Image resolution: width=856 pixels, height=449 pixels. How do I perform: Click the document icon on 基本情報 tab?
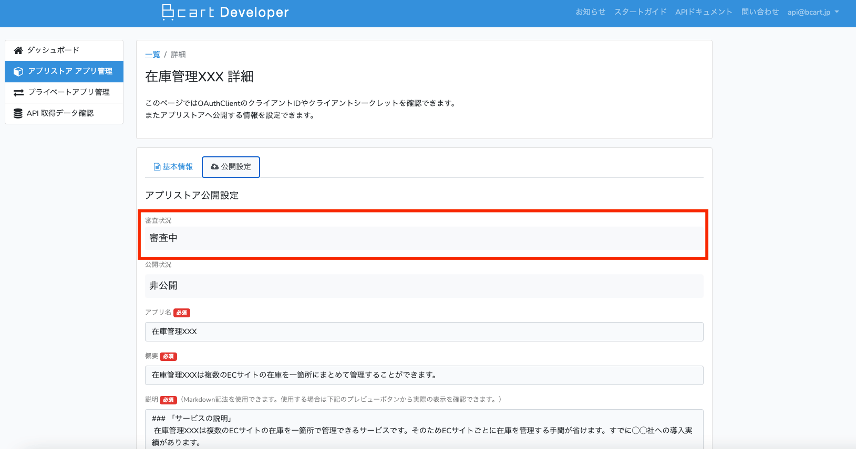click(157, 167)
